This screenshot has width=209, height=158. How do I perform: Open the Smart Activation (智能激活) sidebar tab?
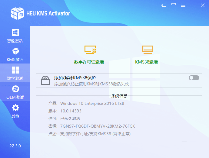tap(15, 36)
